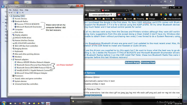Select IEEE 1394 Bus host controllers

click(26, 46)
